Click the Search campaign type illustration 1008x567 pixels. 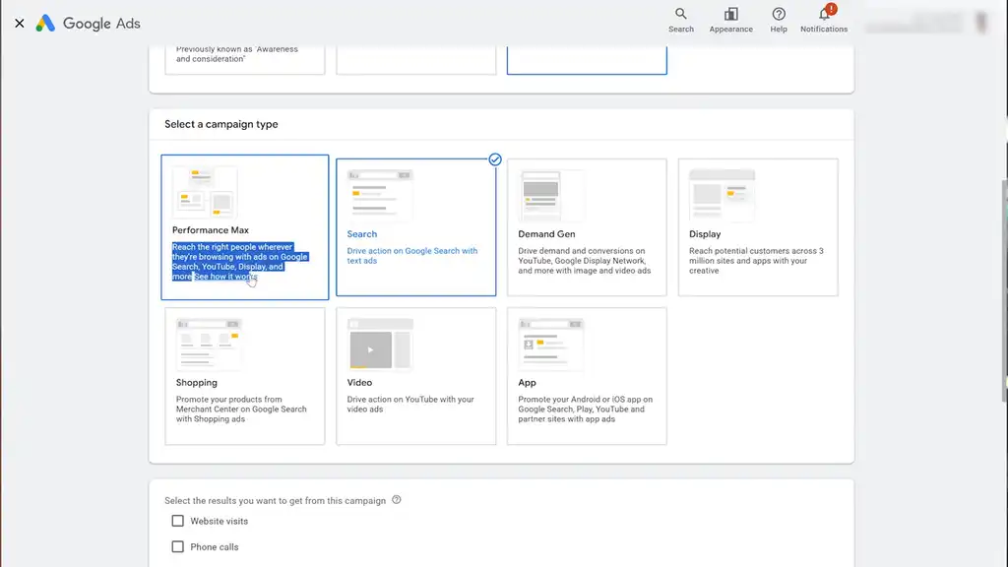tap(379, 196)
